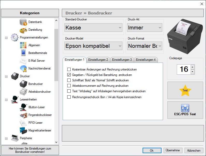The image size is (206, 156).
Task: Switch to the Einstellungen 1 tab
Action: [74, 60]
